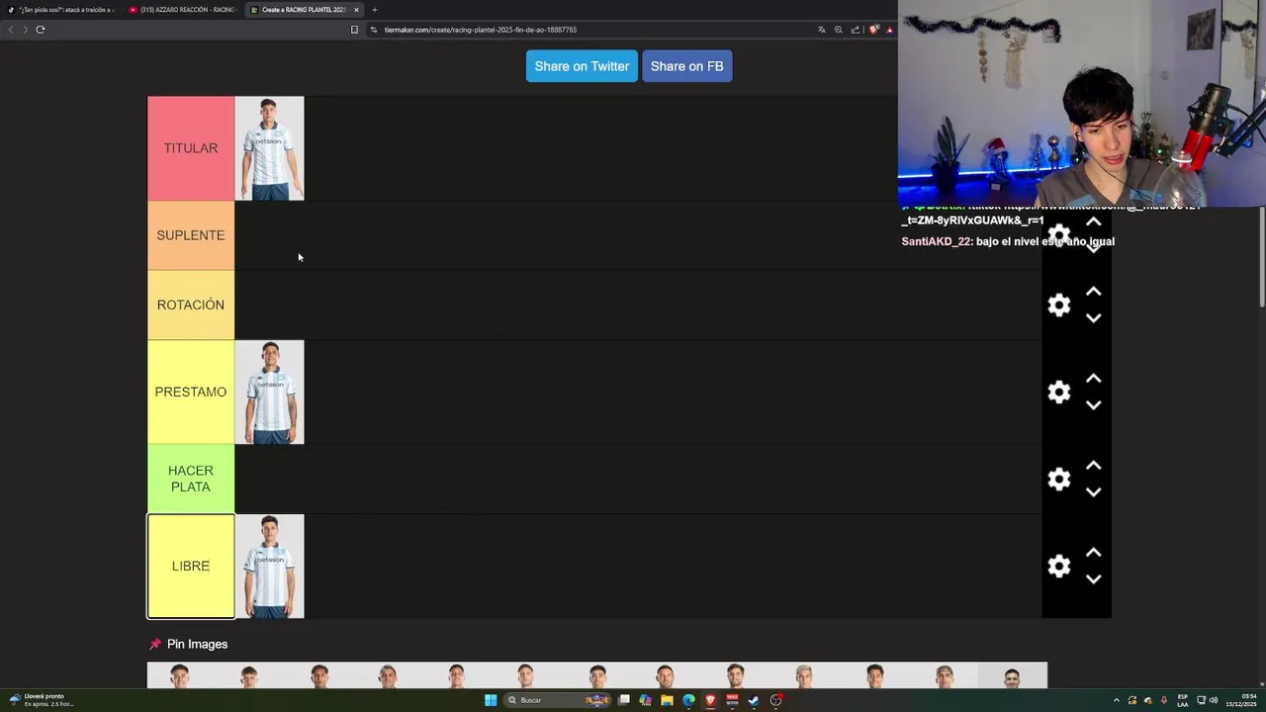Click the taskbar Buscar search box
1266x712 pixels.
pyautogui.click(x=559, y=700)
